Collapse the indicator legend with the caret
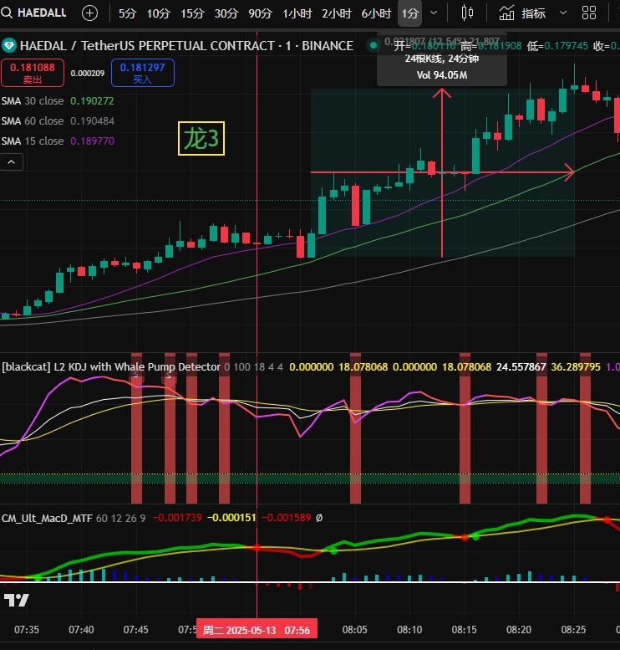The height and width of the screenshot is (650, 620). click(x=12, y=161)
